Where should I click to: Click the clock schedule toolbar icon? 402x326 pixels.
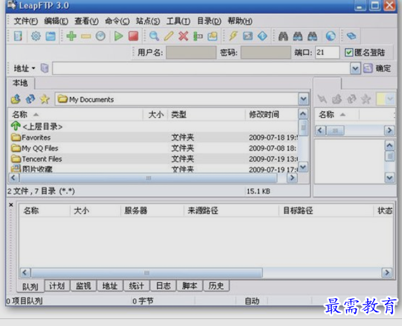click(100, 36)
